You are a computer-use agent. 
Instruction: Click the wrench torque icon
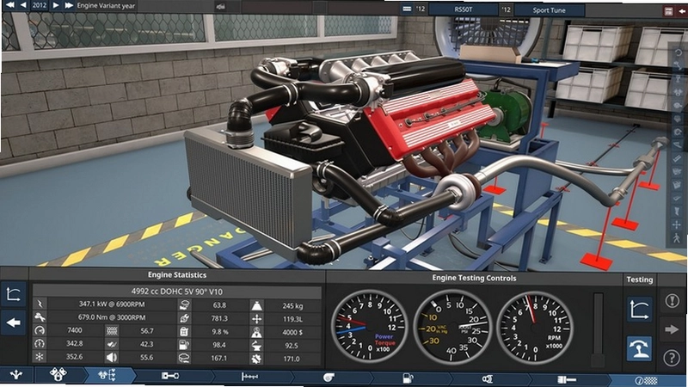(40, 316)
